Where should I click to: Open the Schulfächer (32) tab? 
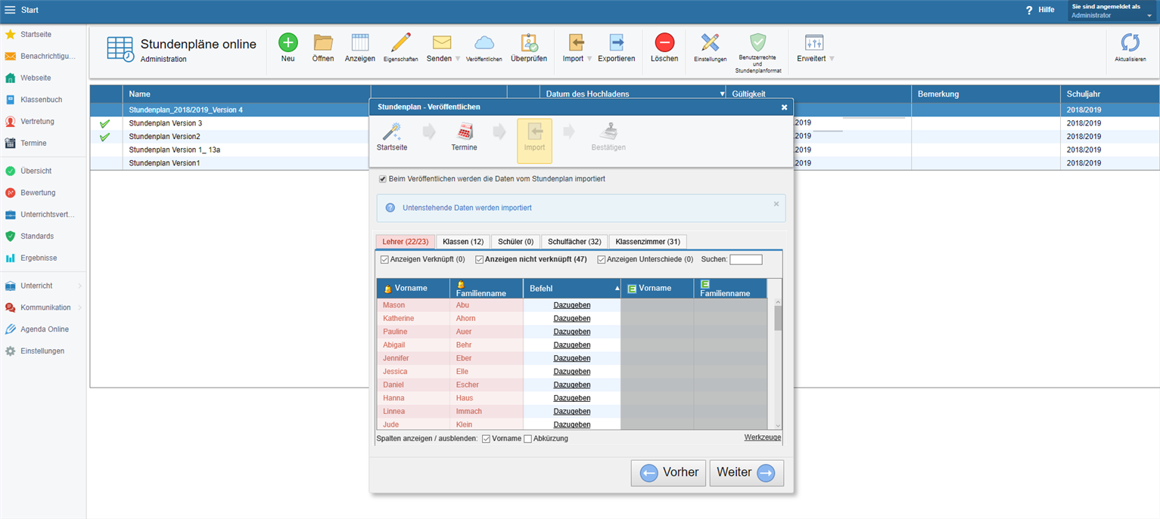point(574,242)
